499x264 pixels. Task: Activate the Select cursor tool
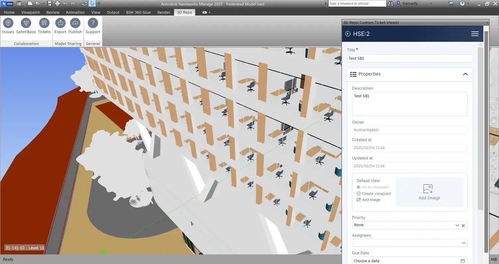(x=92, y=3)
